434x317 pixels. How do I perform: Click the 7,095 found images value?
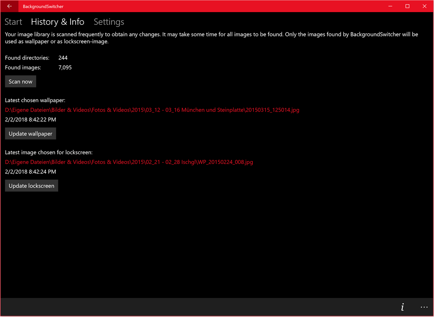[x=65, y=67]
